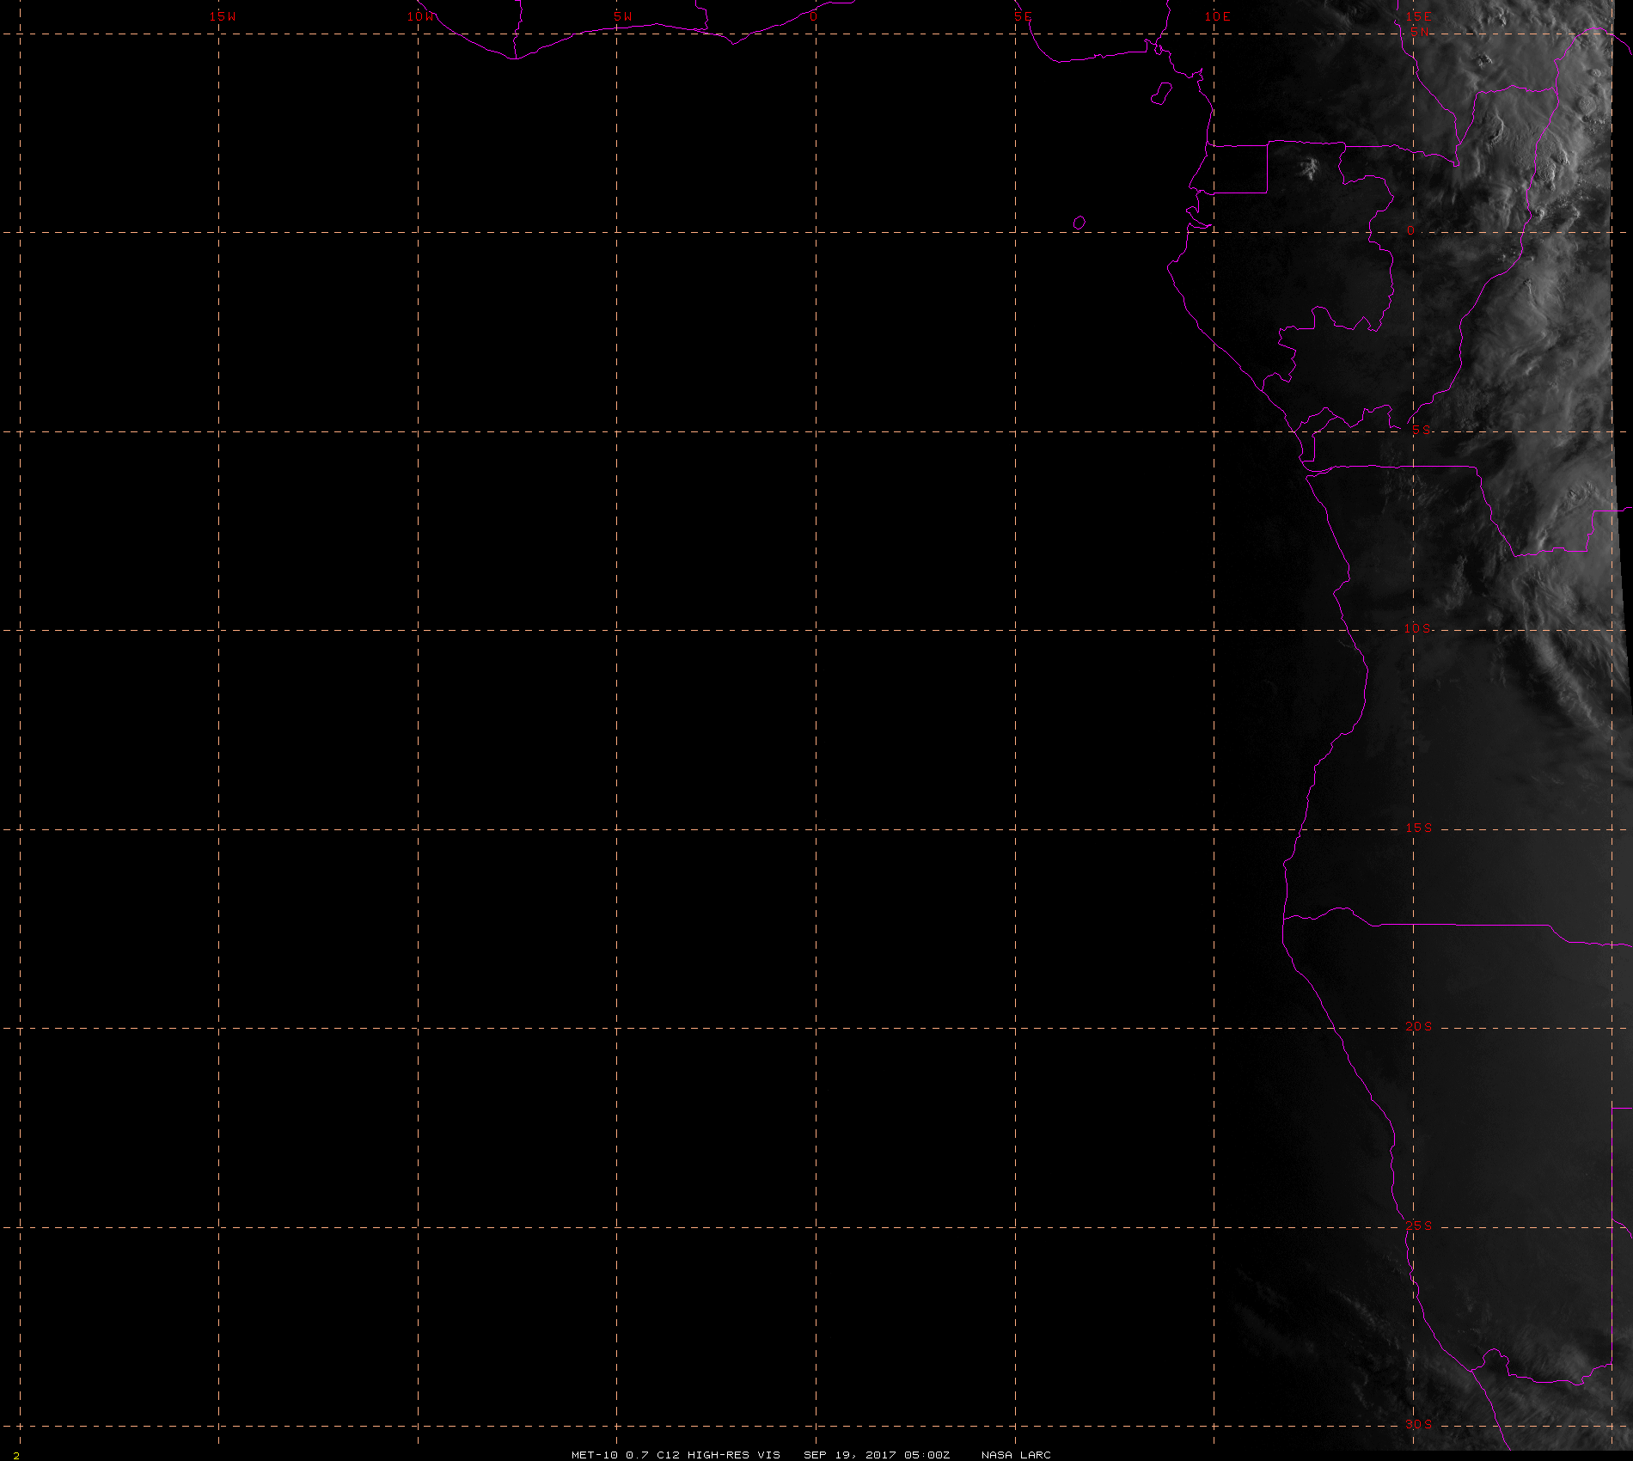Screen dimensions: 1633x1461
Task: Select the 5S latitude label
Action: pyautogui.click(x=1422, y=431)
